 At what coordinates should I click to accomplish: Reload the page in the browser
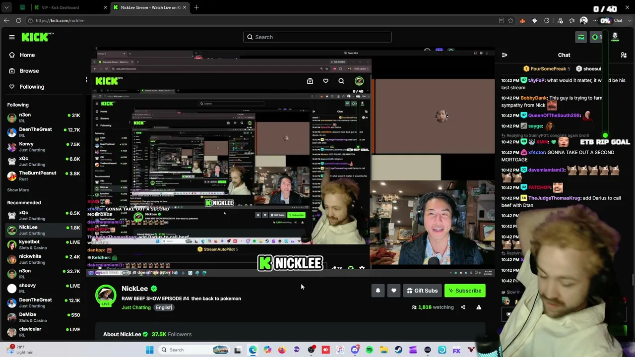click(18, 20)
